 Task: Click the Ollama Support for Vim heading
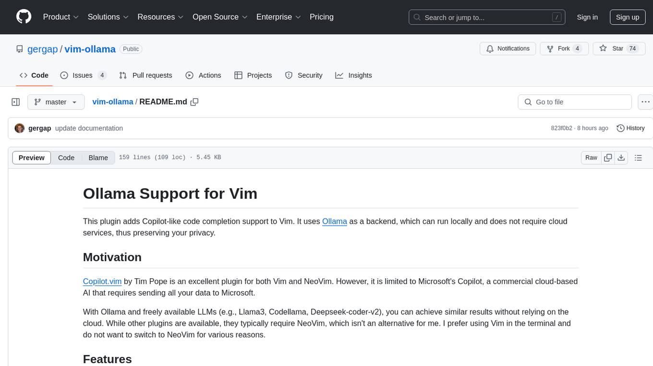pyautogui.click(x=170, y=193)
